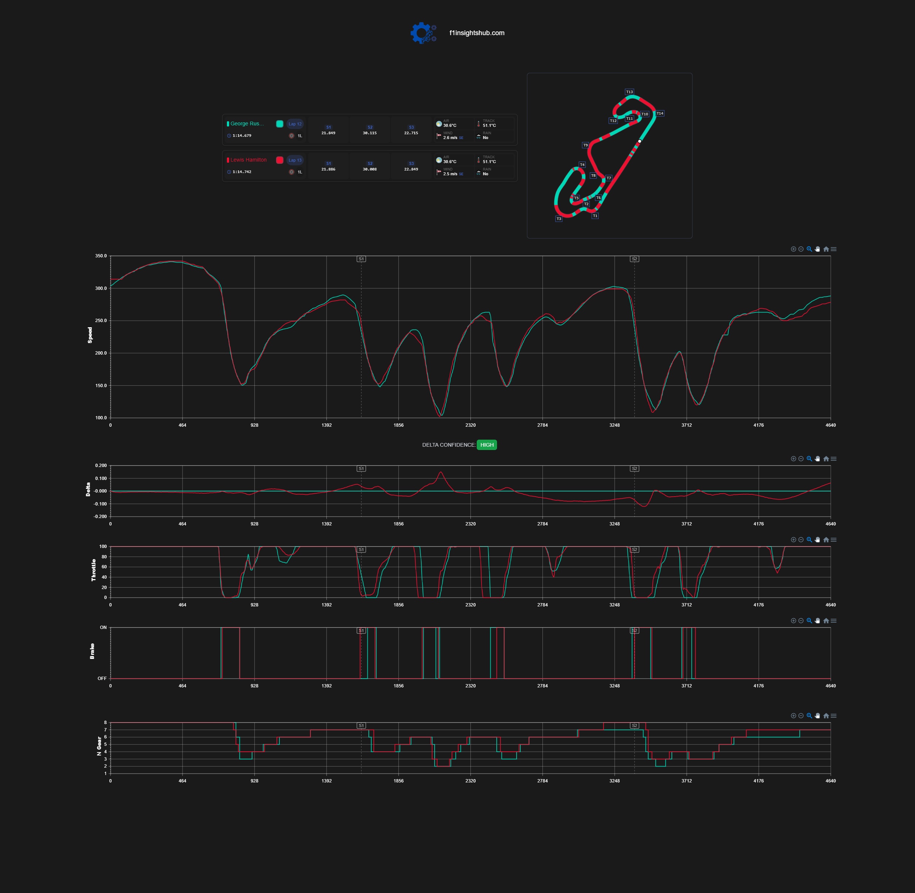Open the Brake chart export menu
This screenshot has height=893, width=915.
tap(833, 620)
